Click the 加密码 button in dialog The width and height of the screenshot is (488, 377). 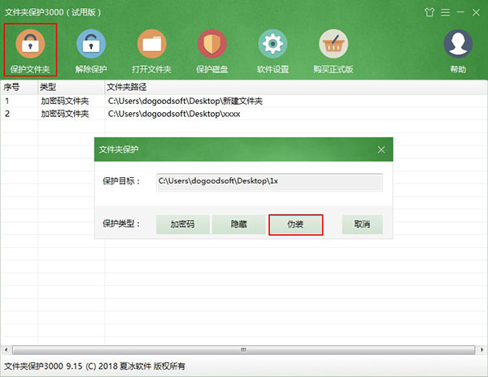[182, 224]
